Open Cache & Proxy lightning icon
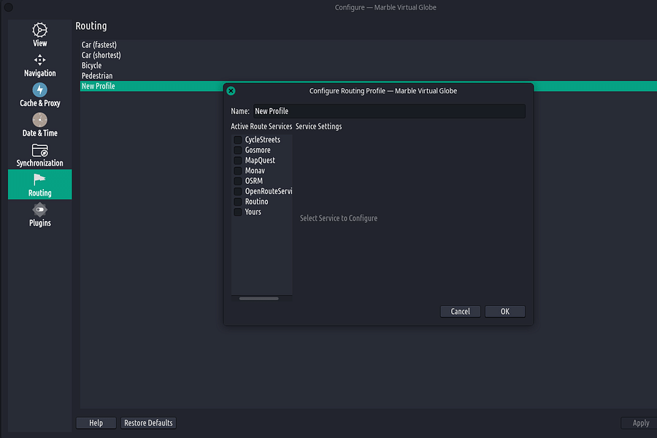 [40, 91]
